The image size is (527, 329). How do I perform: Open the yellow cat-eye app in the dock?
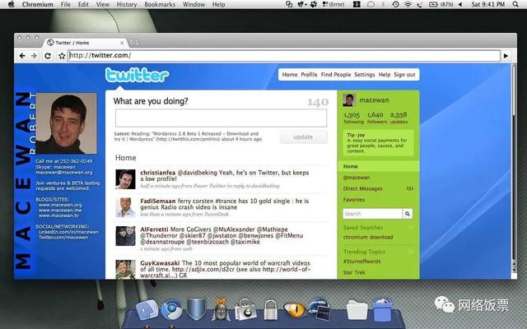295,309
